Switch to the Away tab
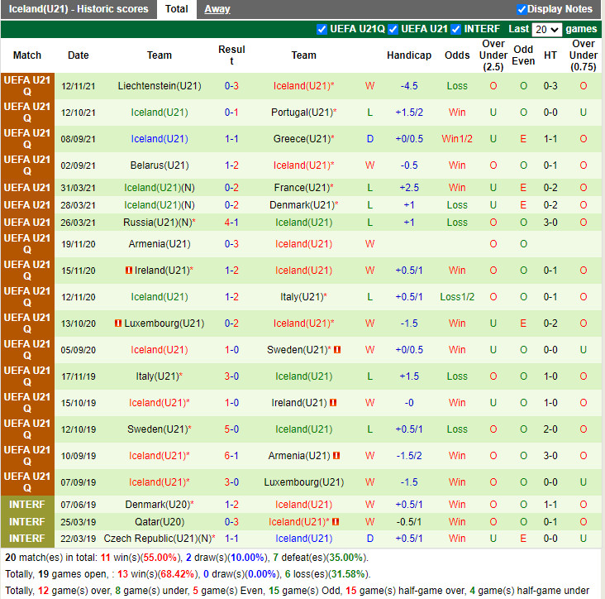605x599 pixels. pyautogui.click(x=217, y=9)
